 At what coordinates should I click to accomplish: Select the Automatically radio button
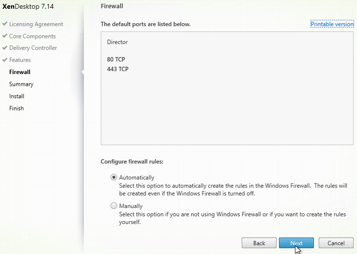114,177
